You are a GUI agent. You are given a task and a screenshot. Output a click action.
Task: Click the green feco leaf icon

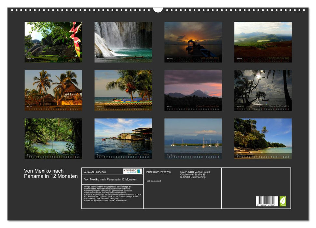[x=283, y=201]
